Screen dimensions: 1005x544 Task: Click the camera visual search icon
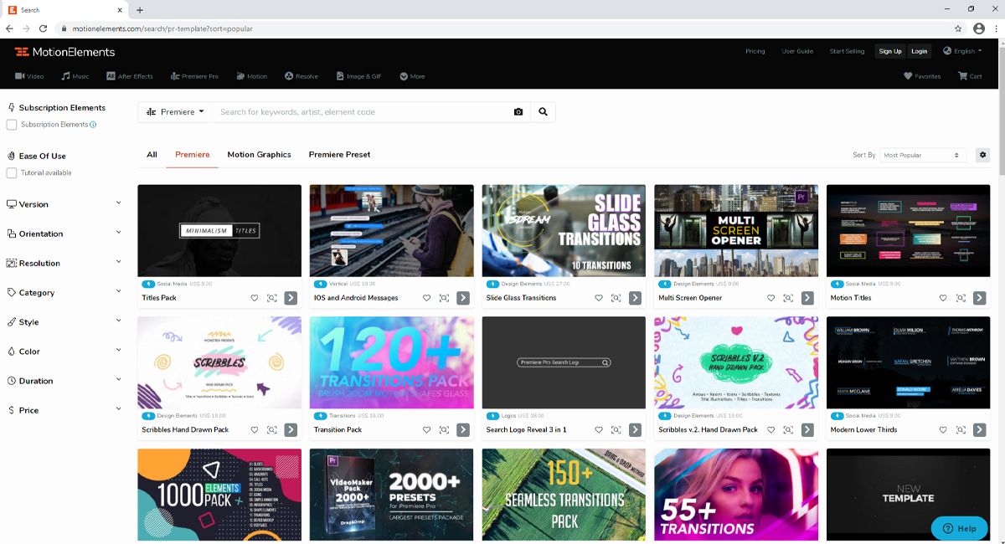coord(518,112)
